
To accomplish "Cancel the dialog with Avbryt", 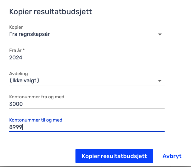I will 172,156.
